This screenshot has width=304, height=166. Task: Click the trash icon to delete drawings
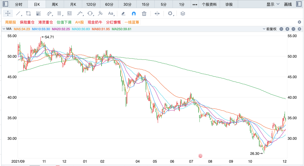144,14
